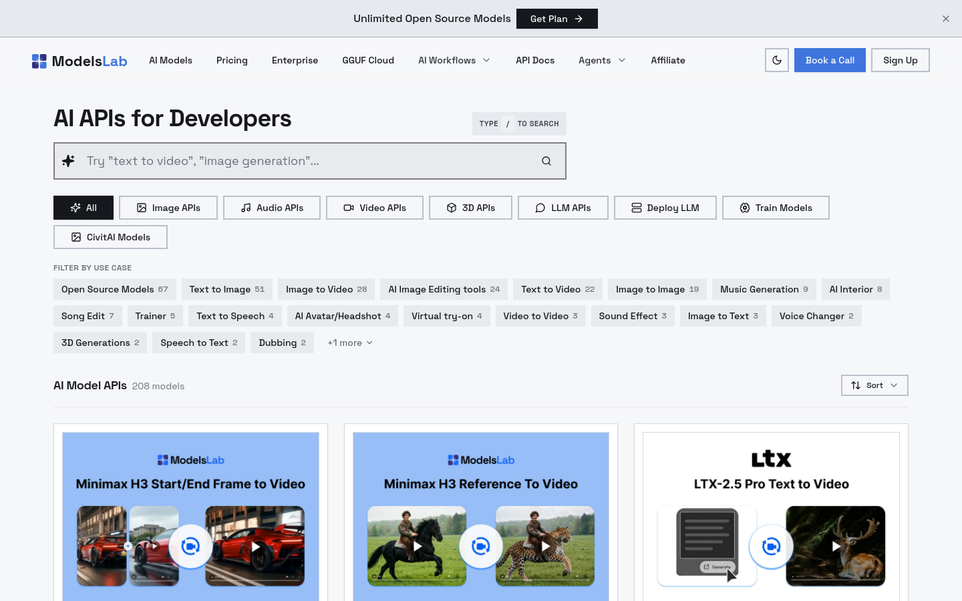Screen dimensions: 962x601
Task: Filter by Text to Image
Action: coord(227,289)
